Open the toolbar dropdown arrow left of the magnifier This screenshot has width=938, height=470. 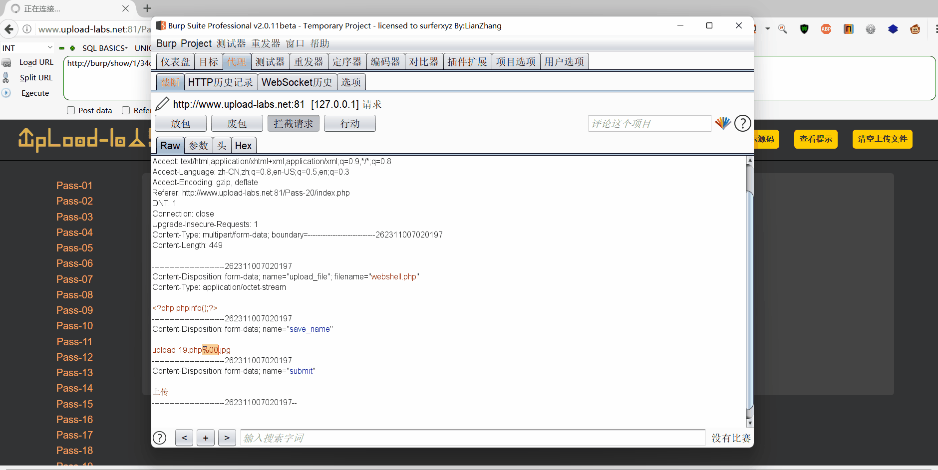pyautogui.click(x=768, y=29)
